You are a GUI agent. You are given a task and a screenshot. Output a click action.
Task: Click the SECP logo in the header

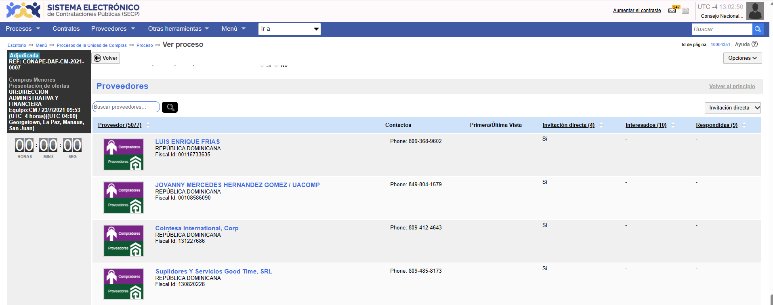(23, 11)
